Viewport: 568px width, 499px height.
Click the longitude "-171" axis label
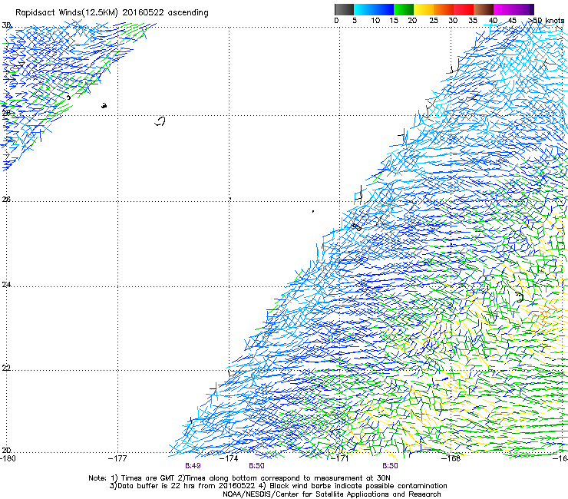pos(339,458)
